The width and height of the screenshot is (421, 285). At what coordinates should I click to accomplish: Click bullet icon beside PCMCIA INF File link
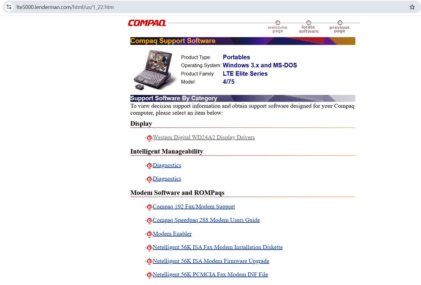[x=149, y=275]
